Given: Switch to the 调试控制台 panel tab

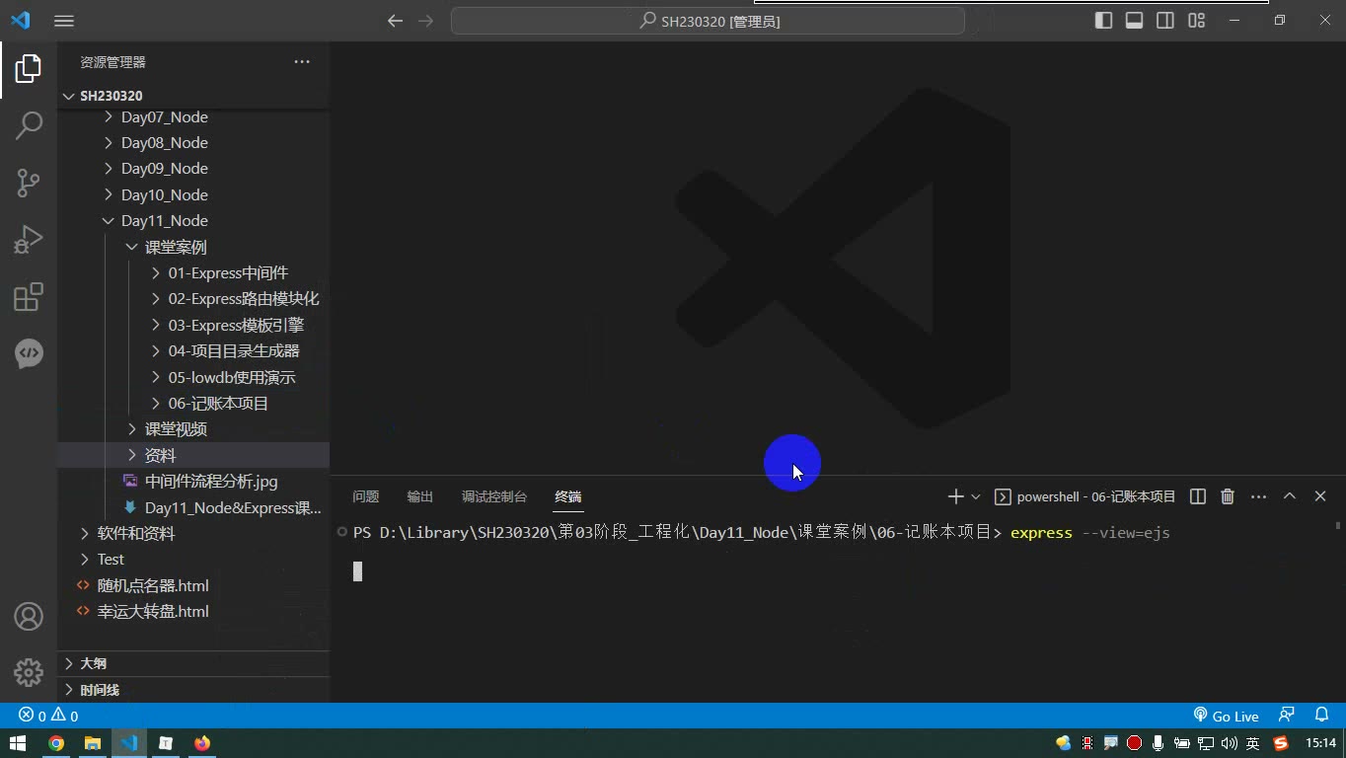Looking at the screenshot, I should (x=494, y=496).
